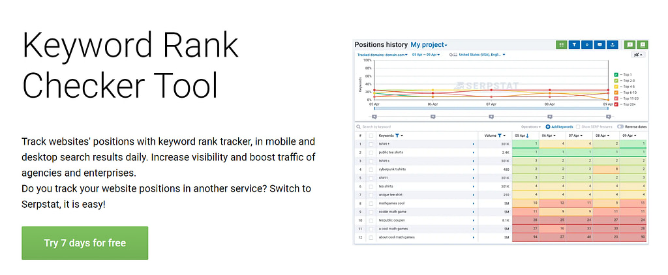
Task: Expand Tracked domains: domain.com dropdown
Action: pos(382,55)
